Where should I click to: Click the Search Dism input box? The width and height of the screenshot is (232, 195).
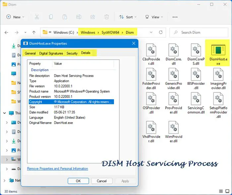pyautogui.click(x=199, y=32)
